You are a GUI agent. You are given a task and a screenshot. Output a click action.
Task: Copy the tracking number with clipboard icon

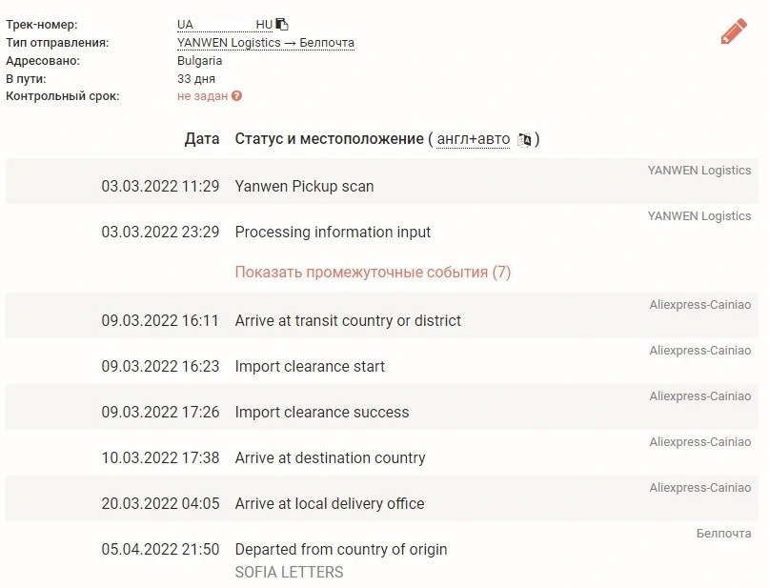282,24
